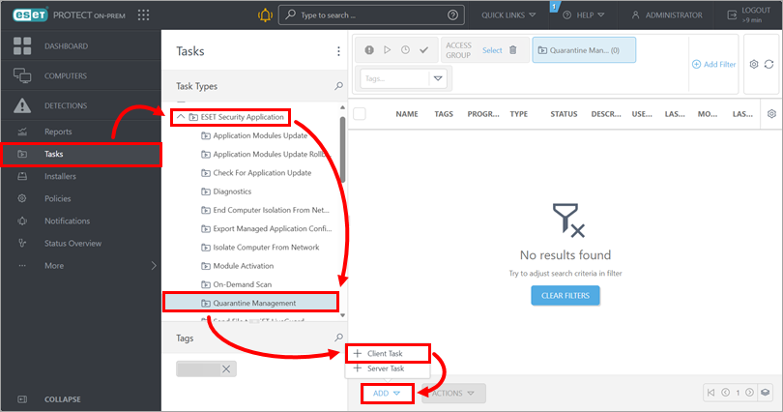Collapse the ESET Security Application tree node
783x412 pixels.
click(180, 117)
